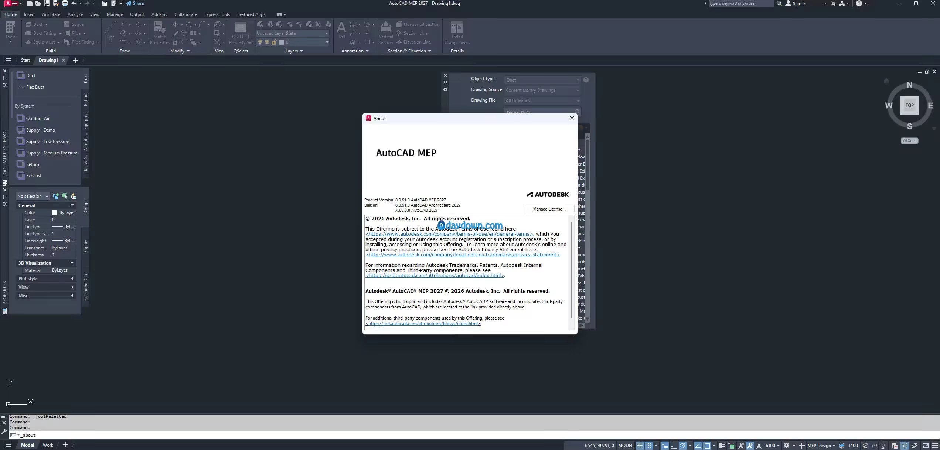This screenshot has width=940, height=450.
Task: Toggle the drawing grid display in status bar
Action: (640, 446)
